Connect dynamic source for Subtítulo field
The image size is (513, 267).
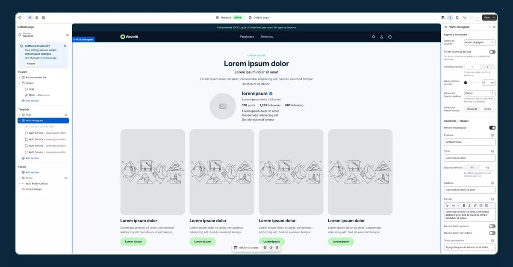[x=492, y=183]
